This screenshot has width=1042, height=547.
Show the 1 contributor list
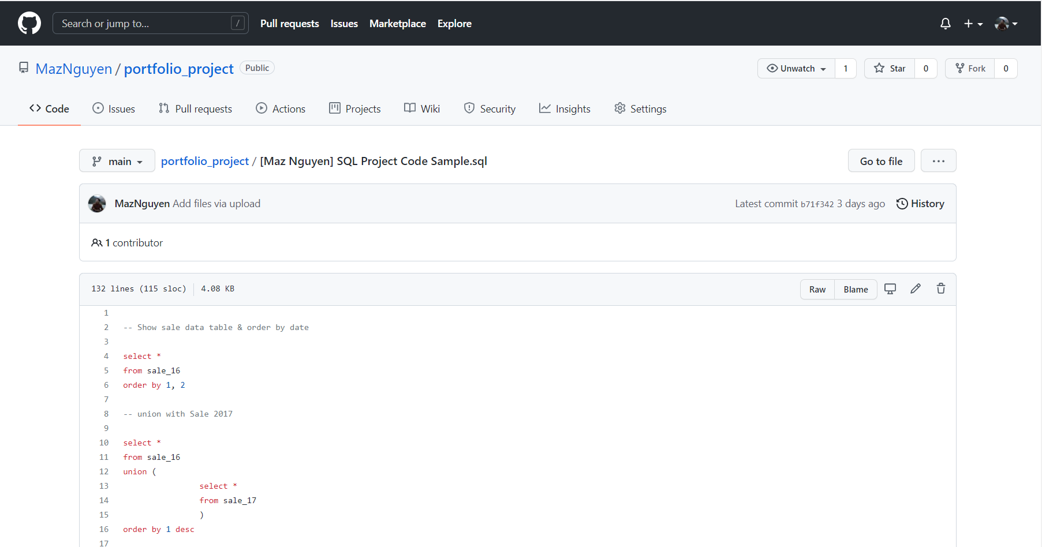pyautogui.click(x=127, y=243)
